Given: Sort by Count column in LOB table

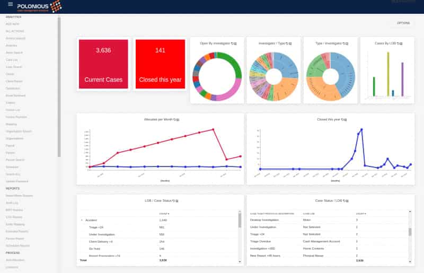Looking at the screenshot, I should [163, 213].
